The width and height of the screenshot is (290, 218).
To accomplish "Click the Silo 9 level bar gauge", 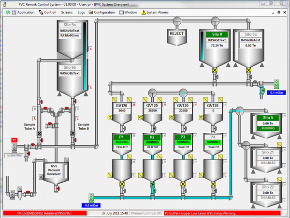I will click(x=85, y=56).
